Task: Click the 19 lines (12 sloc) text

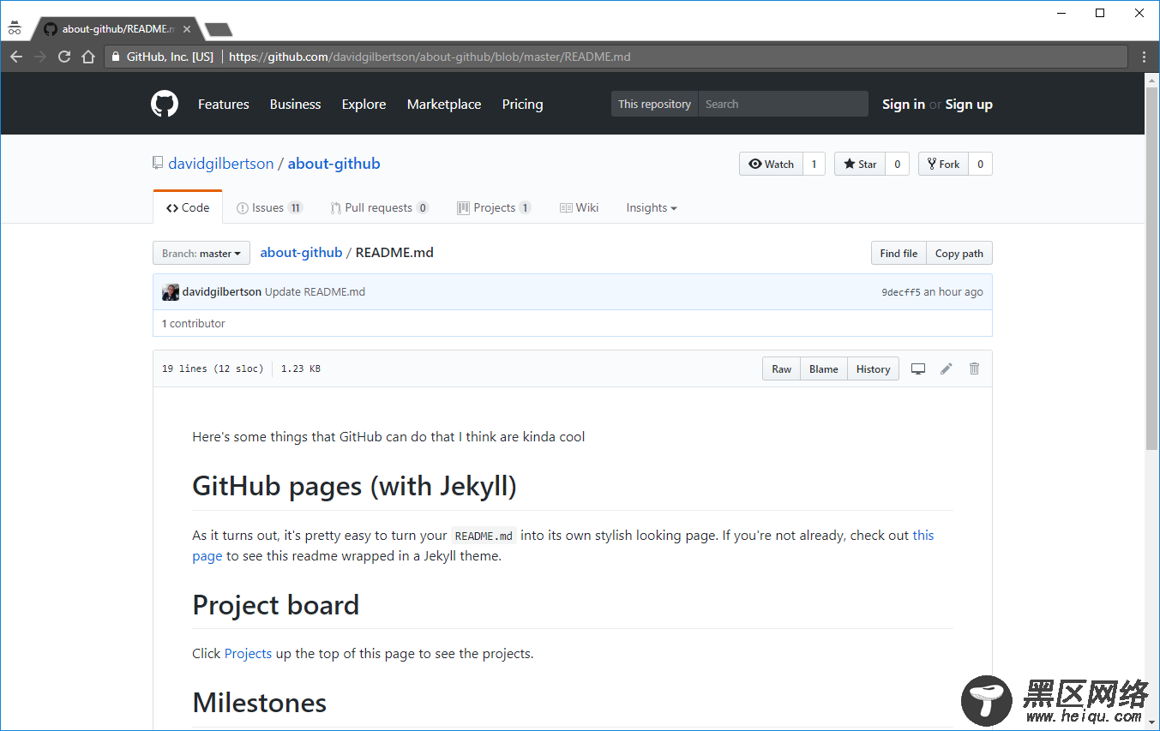Action: [x=213, y=368]
